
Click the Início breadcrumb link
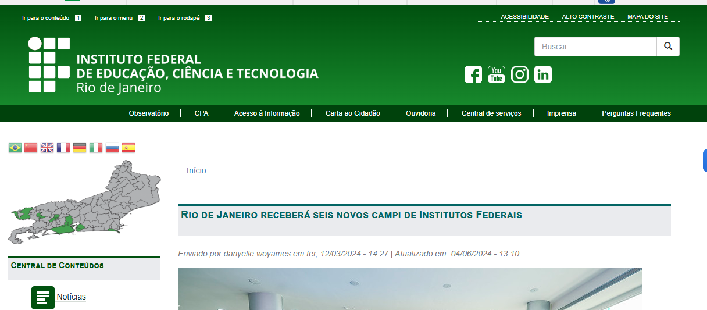coord(197,170)
